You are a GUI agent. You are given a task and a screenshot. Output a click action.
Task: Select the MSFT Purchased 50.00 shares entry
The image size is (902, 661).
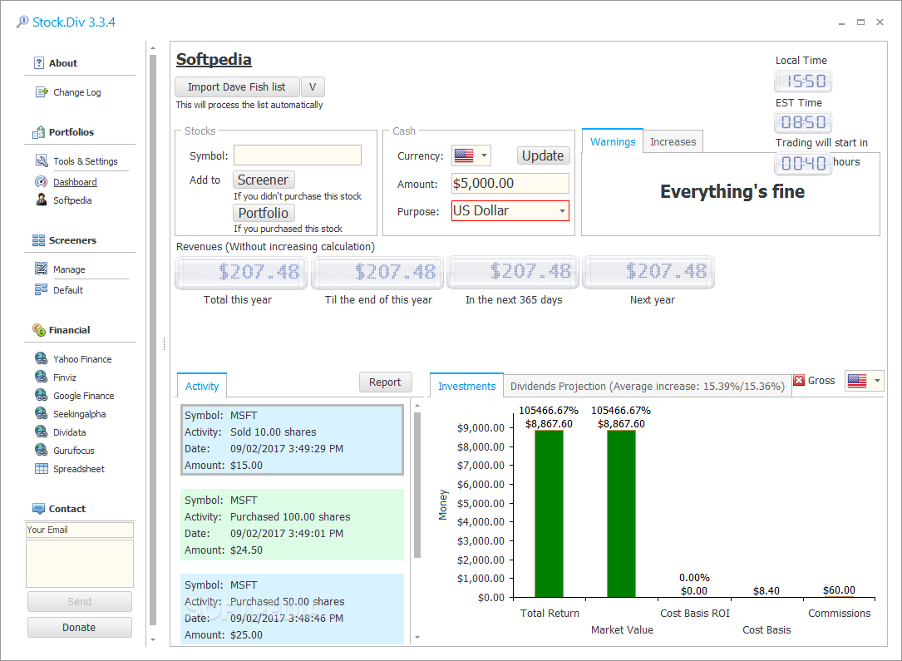pos(293,609)
